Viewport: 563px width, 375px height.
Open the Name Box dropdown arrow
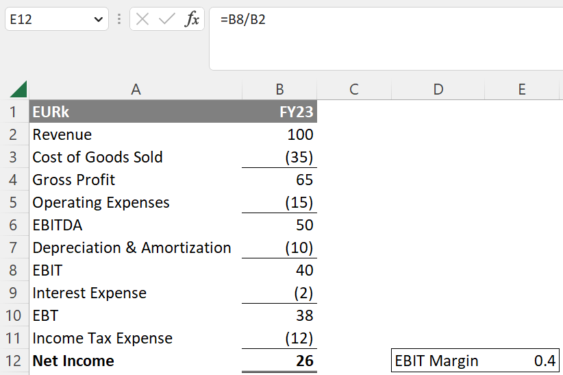click(97, 20)
